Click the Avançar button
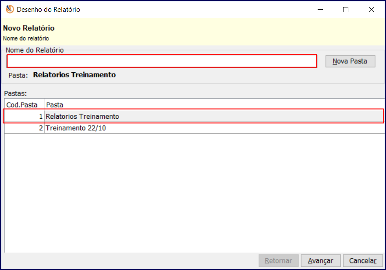Viewport: 386px width, 270px height. (321, 261)
